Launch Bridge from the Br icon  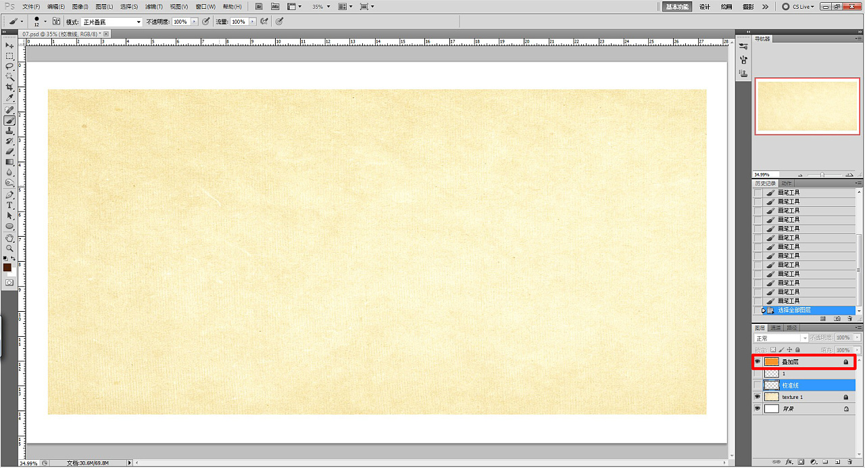259,7
